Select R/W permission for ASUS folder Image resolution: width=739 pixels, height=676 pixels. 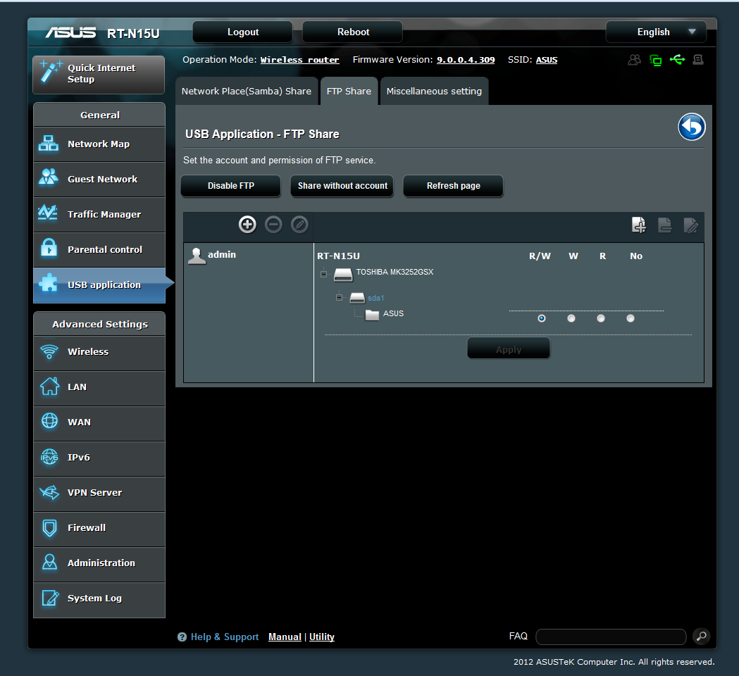pyautogui.click(x=541, y=318)
